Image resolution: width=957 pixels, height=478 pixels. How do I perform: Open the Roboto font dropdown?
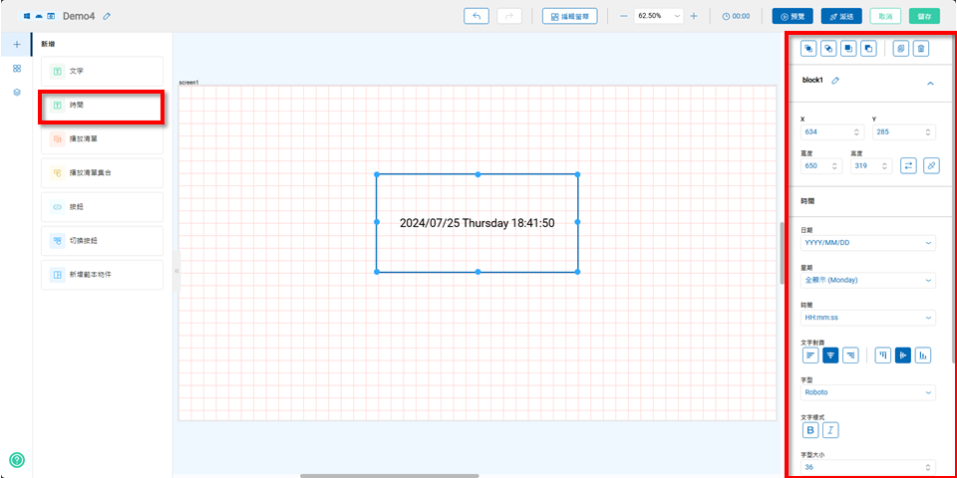click(x=868, y=392)
